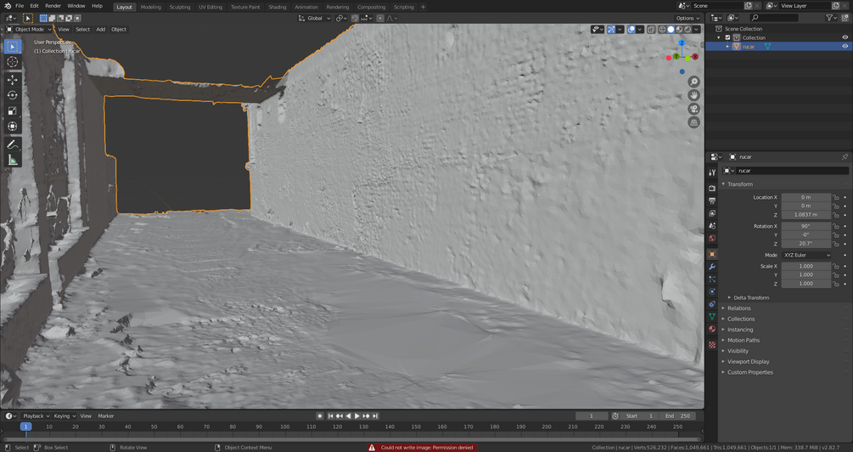
Task: Toggle the Collection exclude checkbox
Action: (x=727, y=37)
